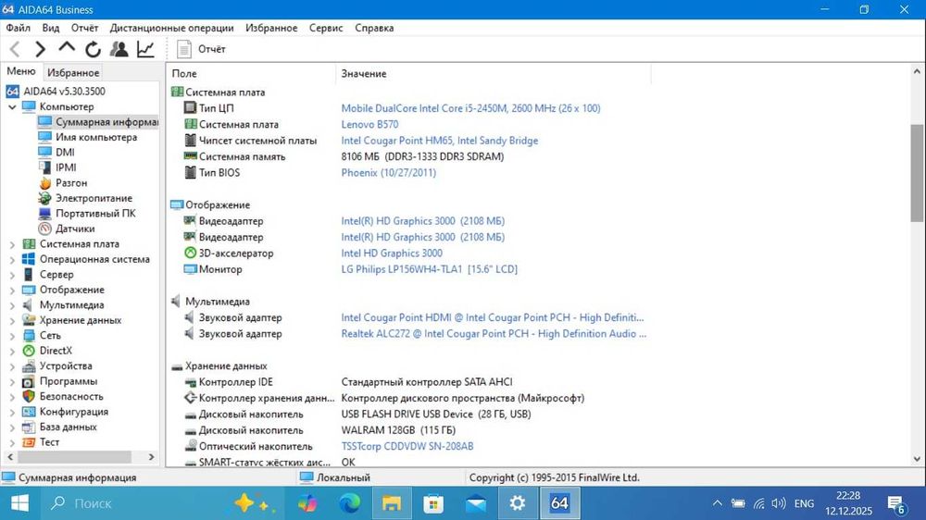This screenshot has height=520, width=926.
Task: Expand the Операционная система tree node
Action: (x=12, y=259)
